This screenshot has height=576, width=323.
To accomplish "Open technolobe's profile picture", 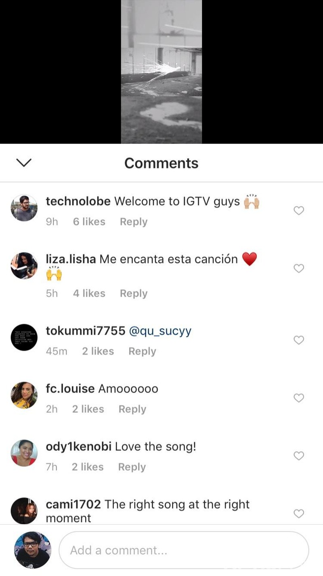I will [24, 208].
